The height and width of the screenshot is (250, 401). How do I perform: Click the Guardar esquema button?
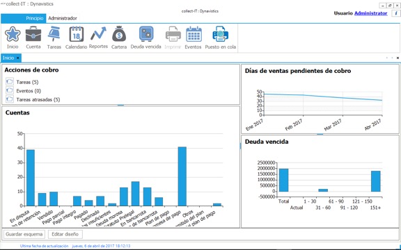[24, 234]
